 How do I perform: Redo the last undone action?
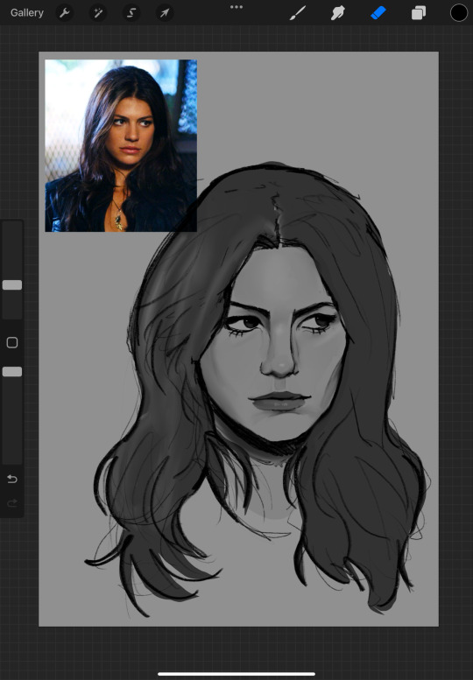tap(12, 503)
